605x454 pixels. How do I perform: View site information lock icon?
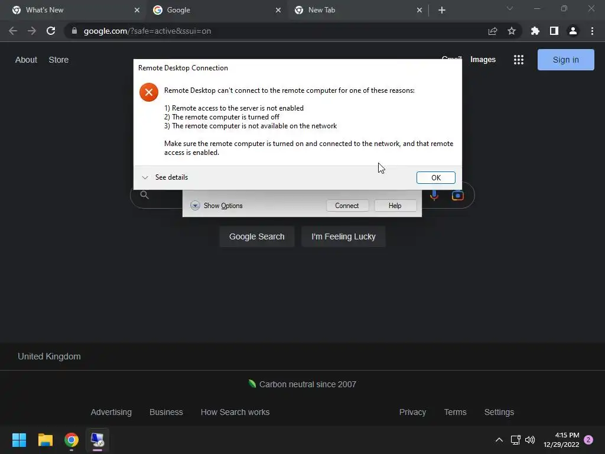coord(74,31)
